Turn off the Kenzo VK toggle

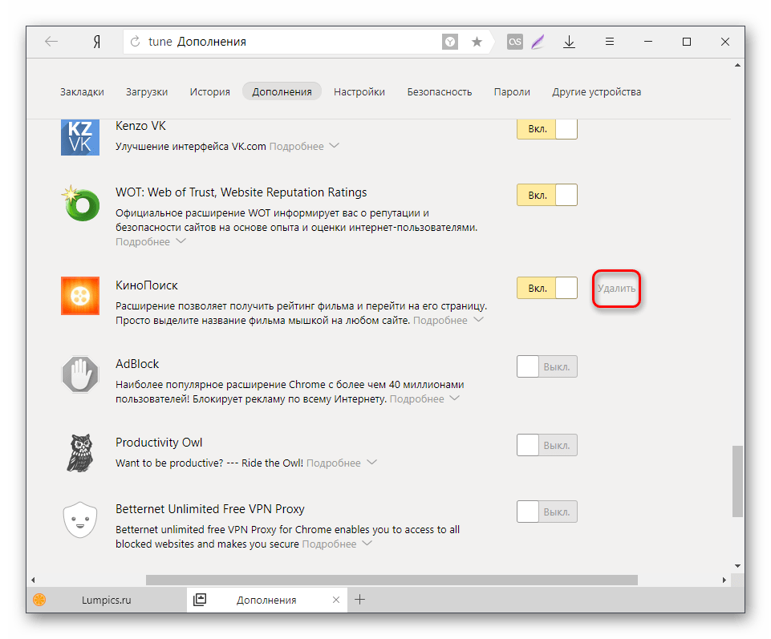[547, 129]
